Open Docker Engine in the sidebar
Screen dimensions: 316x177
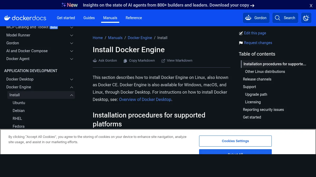click(19, 87)
